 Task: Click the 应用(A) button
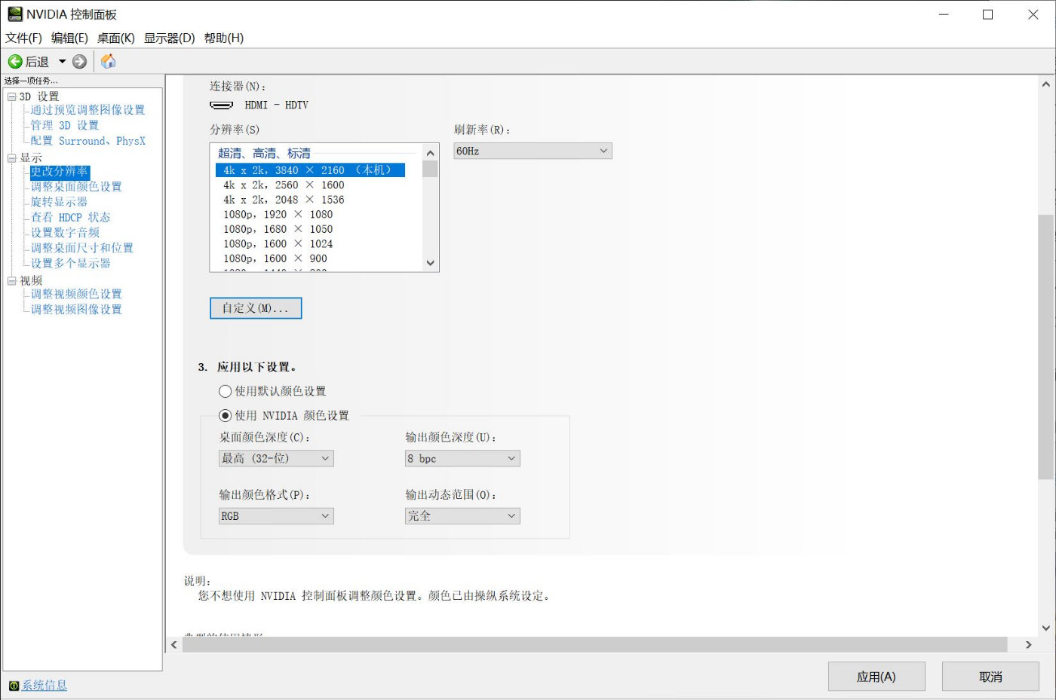point(876,677)
